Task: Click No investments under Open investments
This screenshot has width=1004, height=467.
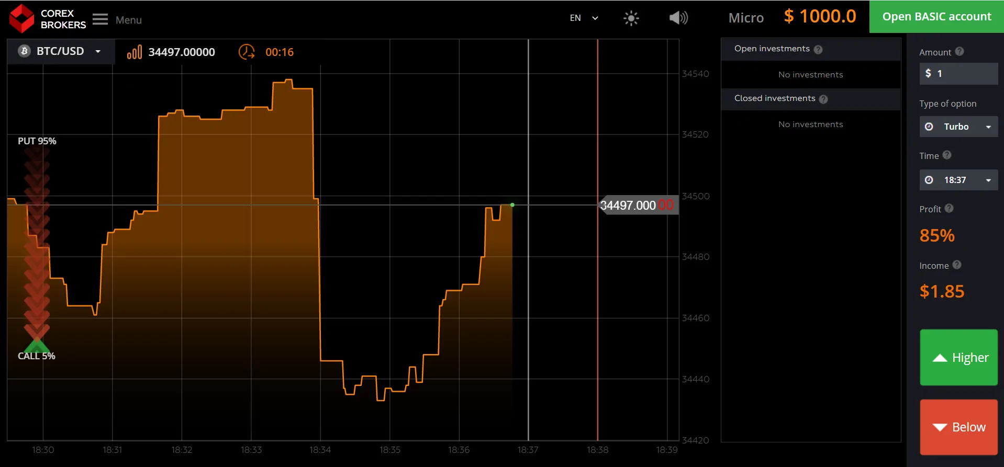Action: [810, 75]
